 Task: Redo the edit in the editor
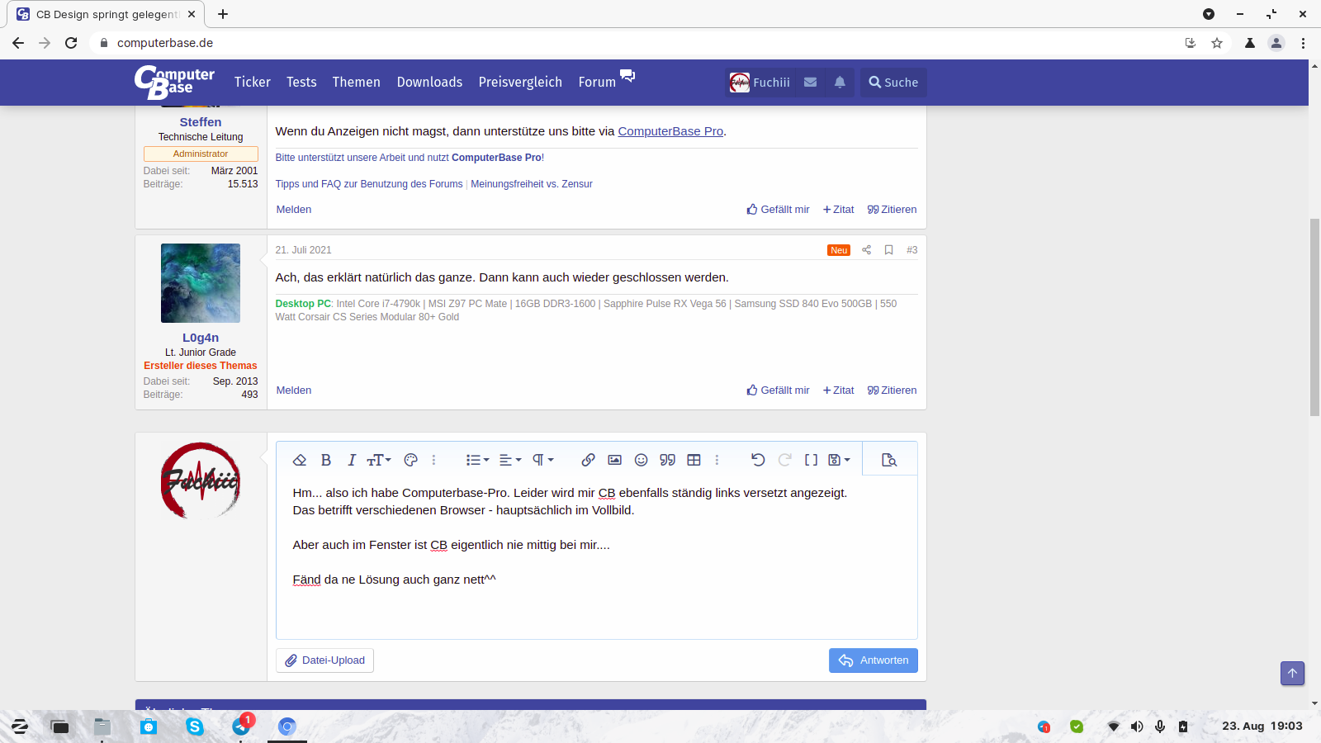click(784, 460)
